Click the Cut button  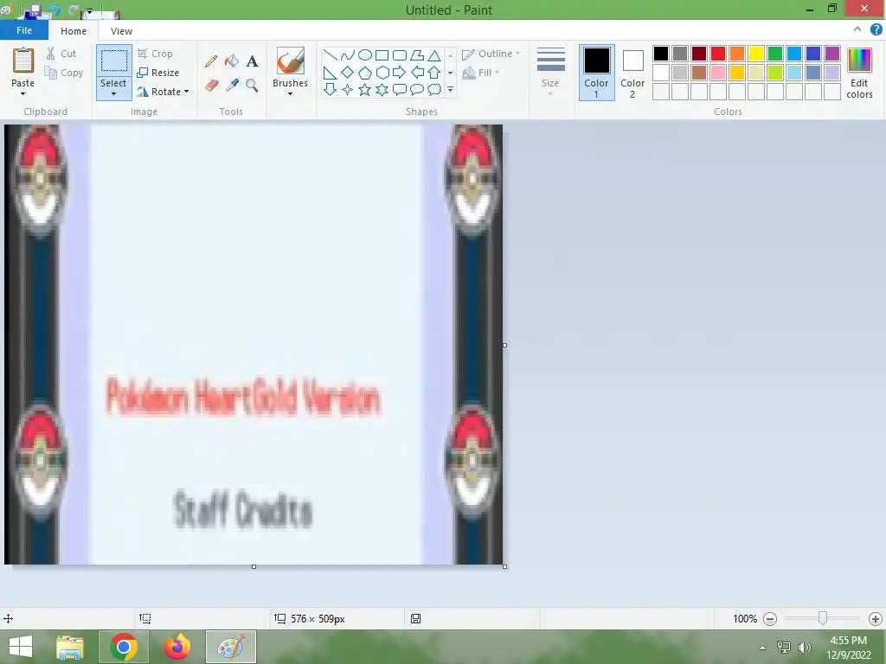[61, 54]
